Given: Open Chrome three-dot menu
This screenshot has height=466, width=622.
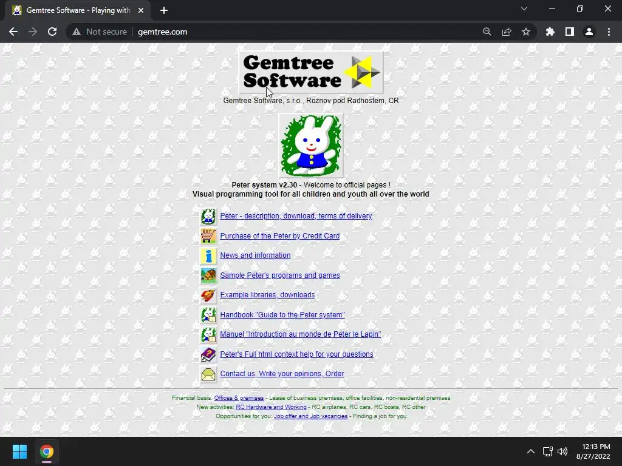Looking at the screenshot, I should [x=609, y=32].
